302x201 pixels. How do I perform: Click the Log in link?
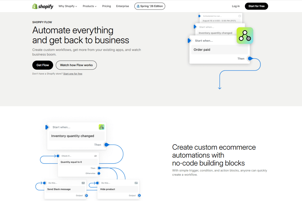pos(236,6)
